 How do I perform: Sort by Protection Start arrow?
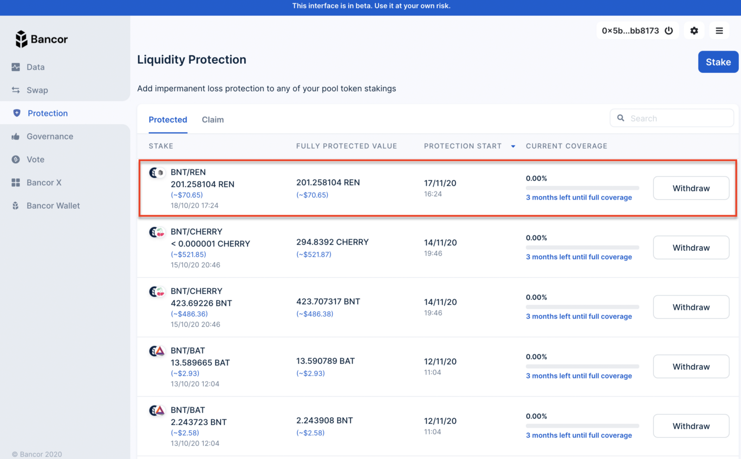pyautogui.click(x=513, y=146)
